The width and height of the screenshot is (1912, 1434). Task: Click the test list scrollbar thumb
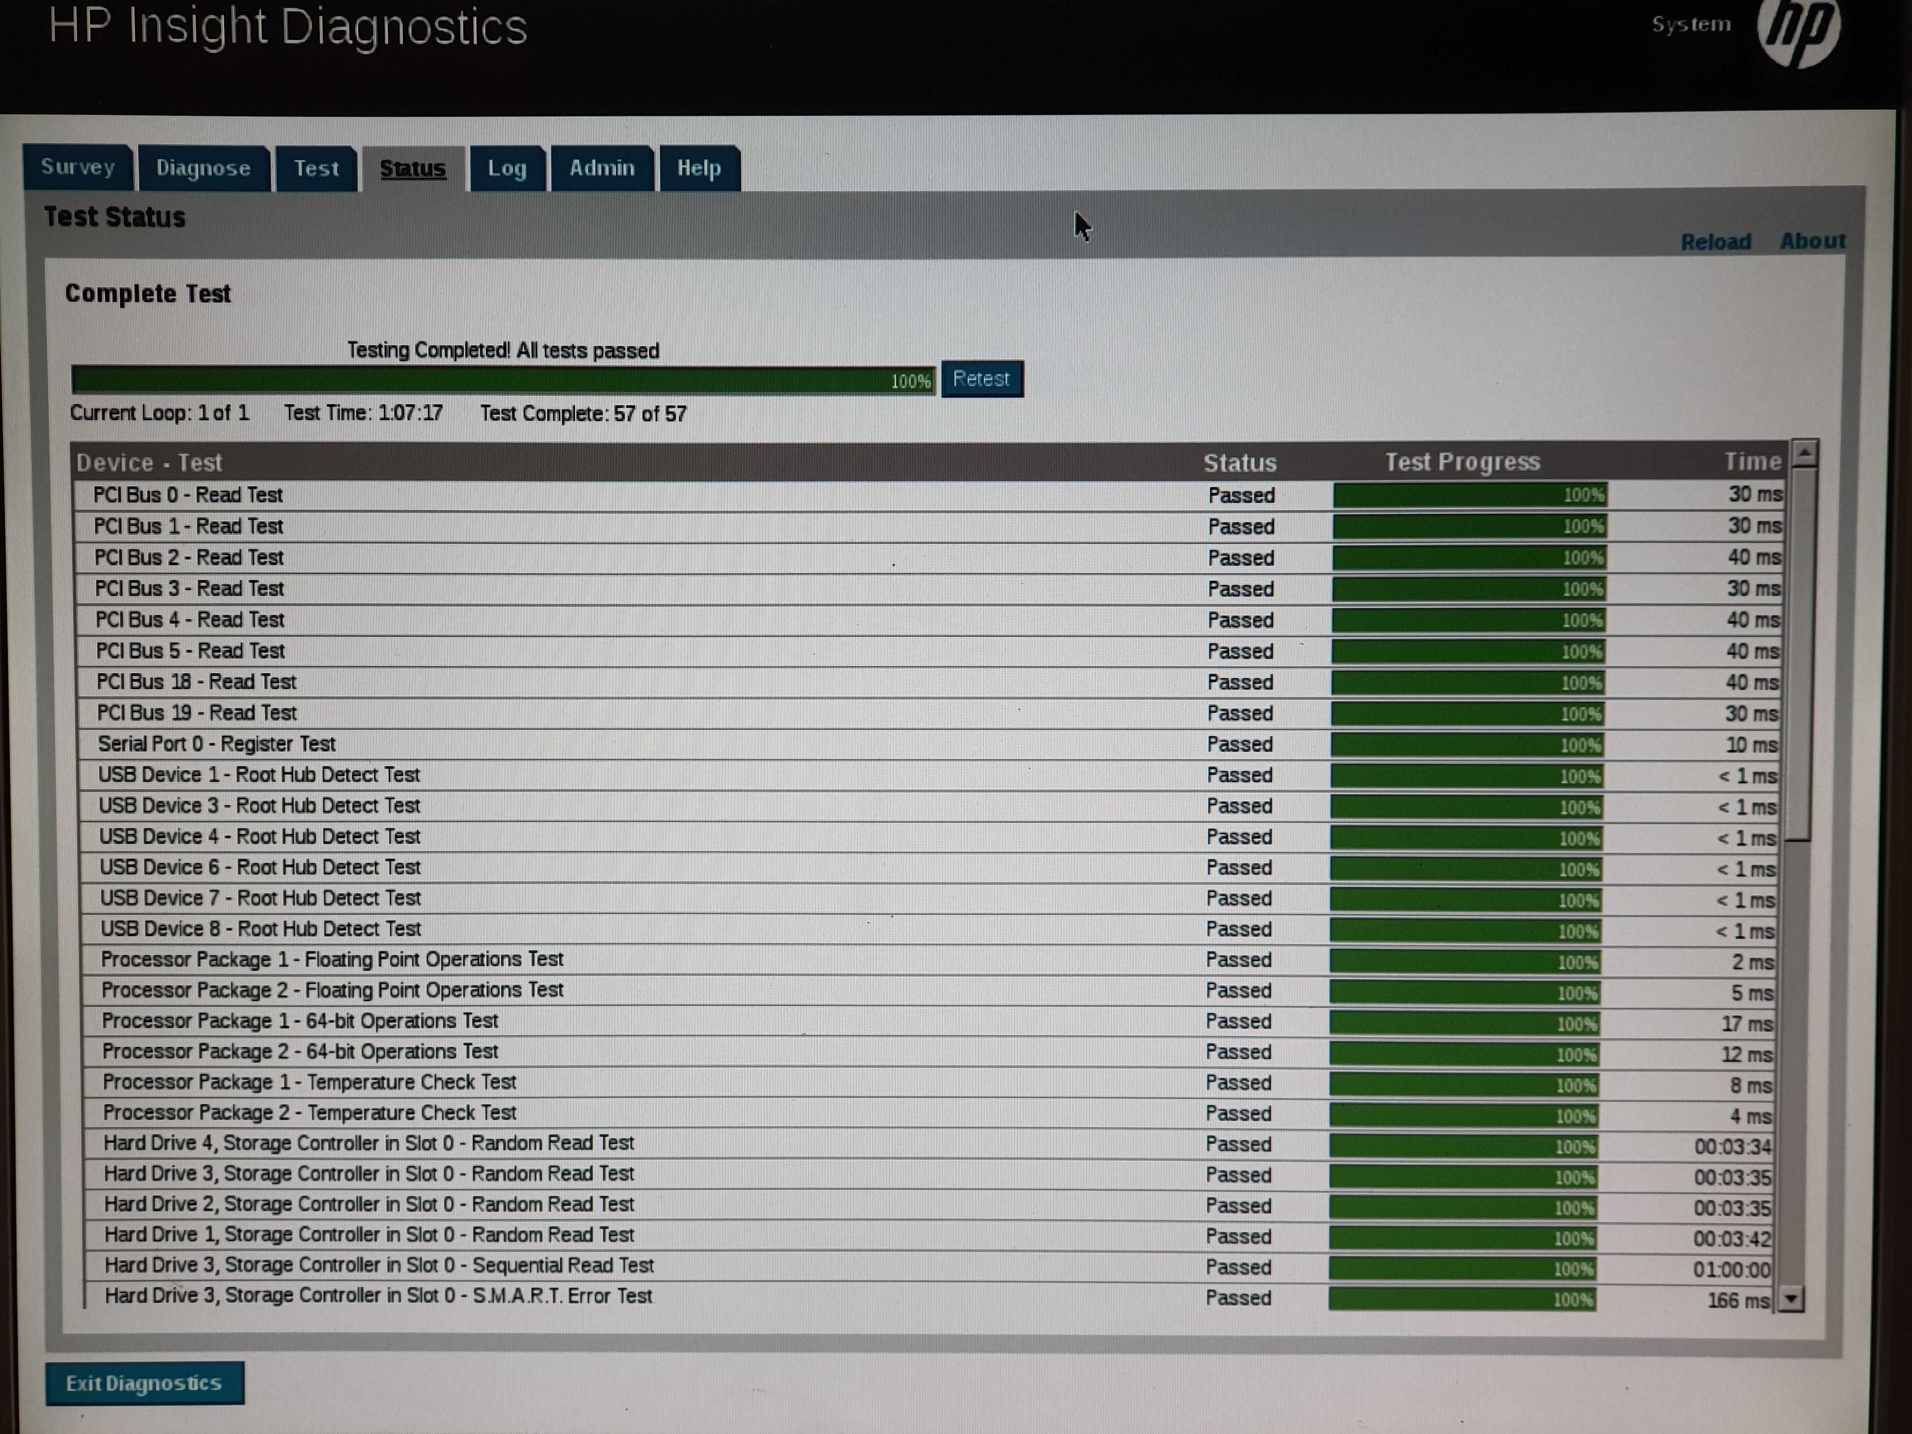(x=1801, y=653)
